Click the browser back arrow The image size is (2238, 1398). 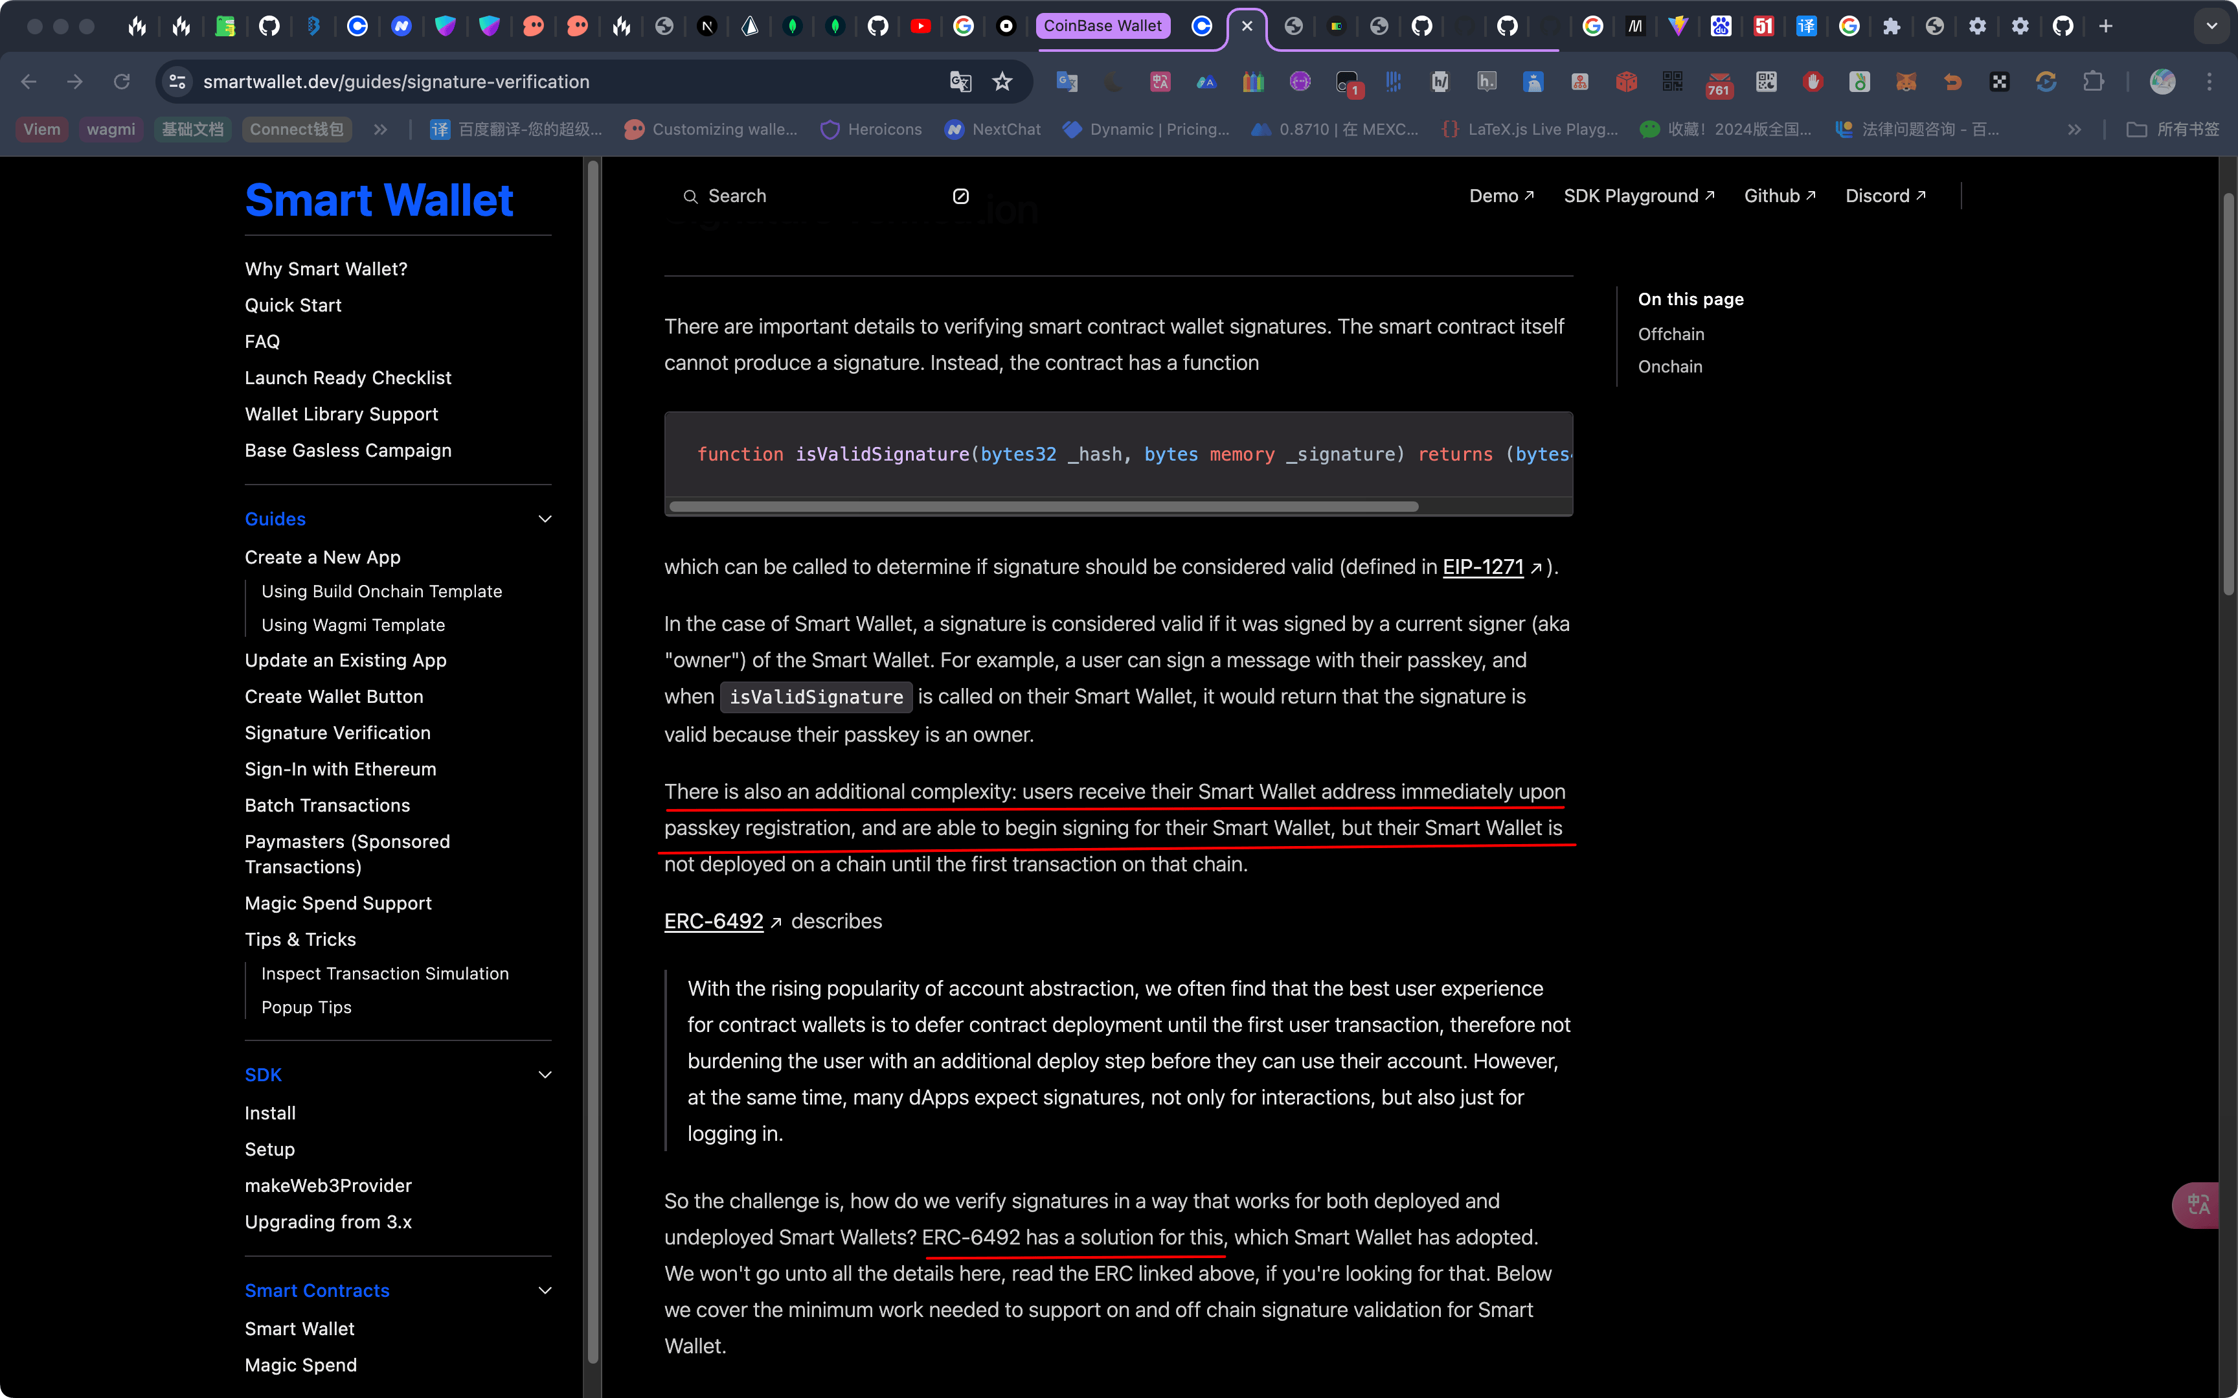(28, 82)
